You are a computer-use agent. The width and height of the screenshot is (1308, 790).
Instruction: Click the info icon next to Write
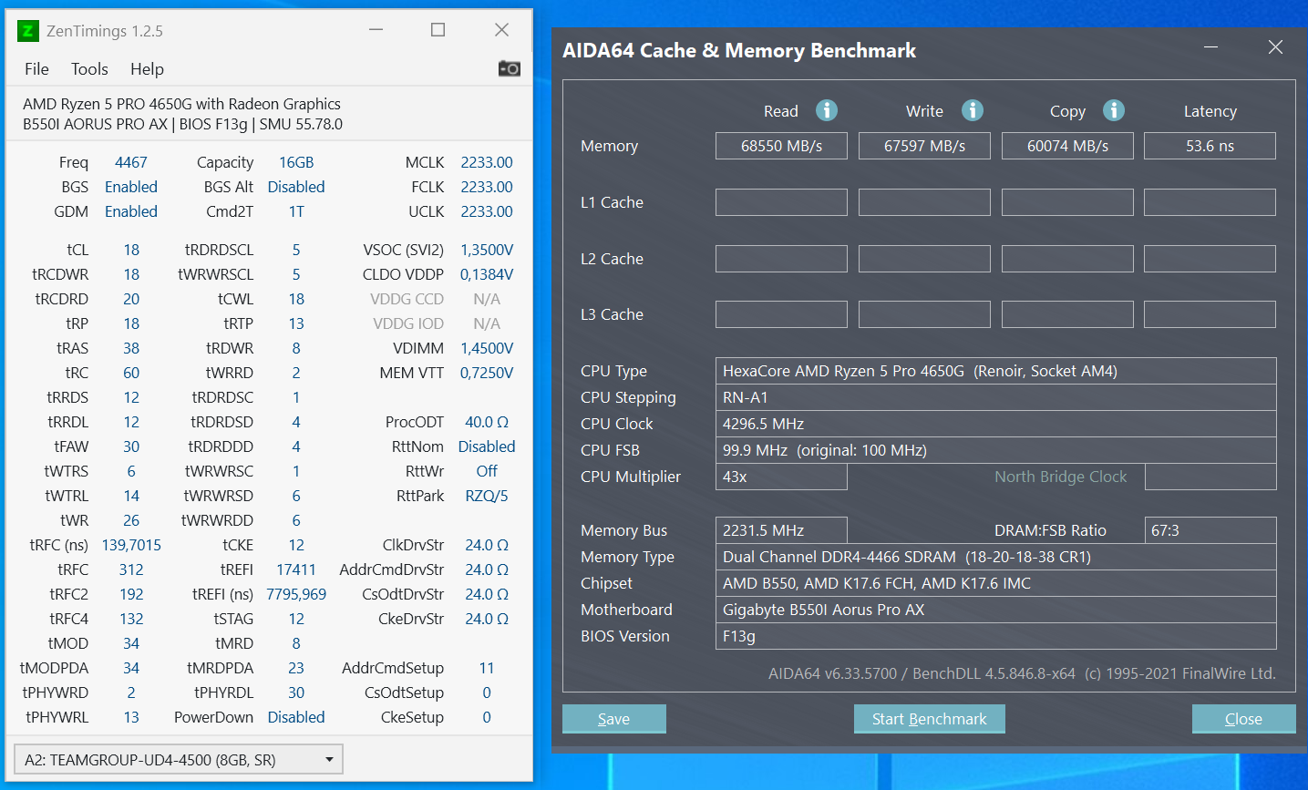(x=973, y=110)
